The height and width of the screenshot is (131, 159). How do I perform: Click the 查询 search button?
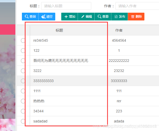point(30,17)
